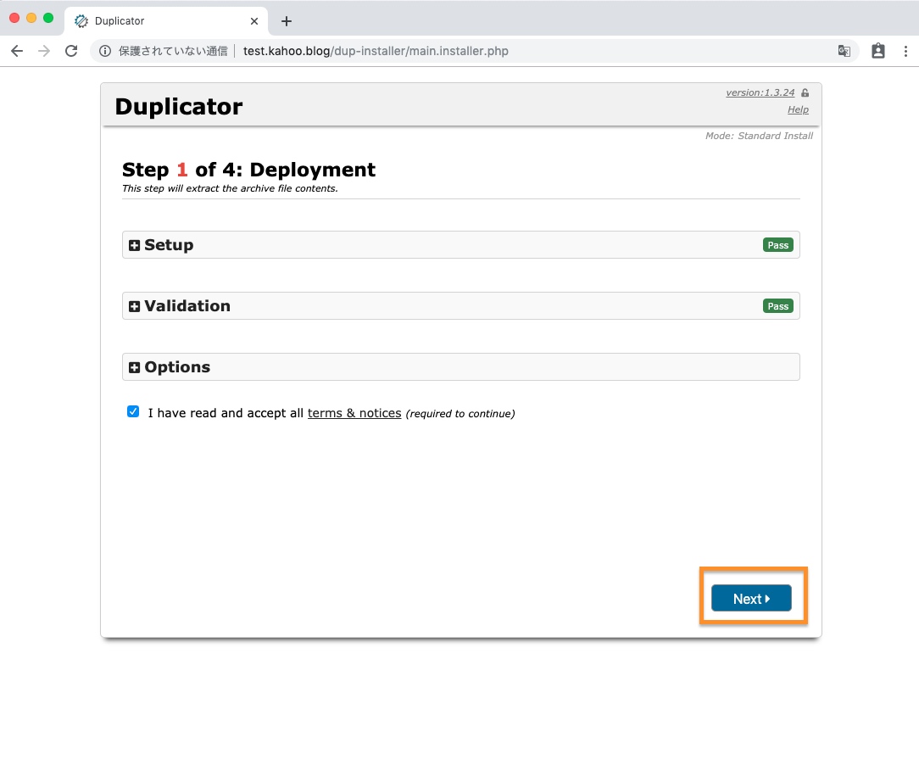Image resolution: width=919 pixels, height=765 pixels.
Task: Click the version:1.3.24 link
Action: click(760, 93)
